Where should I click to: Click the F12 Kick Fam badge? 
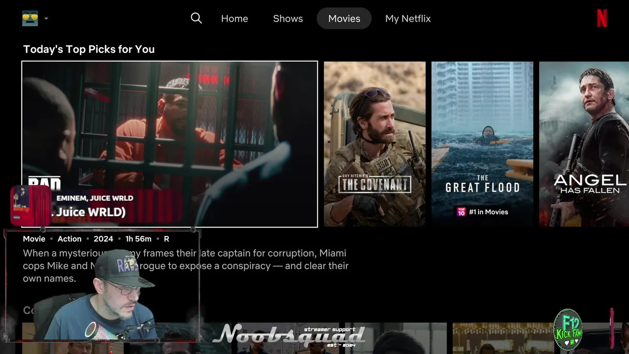pos(568,329)
